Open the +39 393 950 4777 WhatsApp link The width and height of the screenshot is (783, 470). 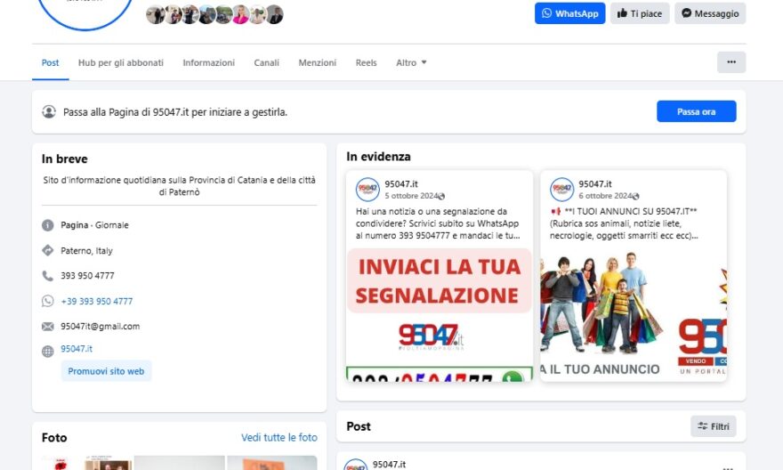click(x=97, y=301)
